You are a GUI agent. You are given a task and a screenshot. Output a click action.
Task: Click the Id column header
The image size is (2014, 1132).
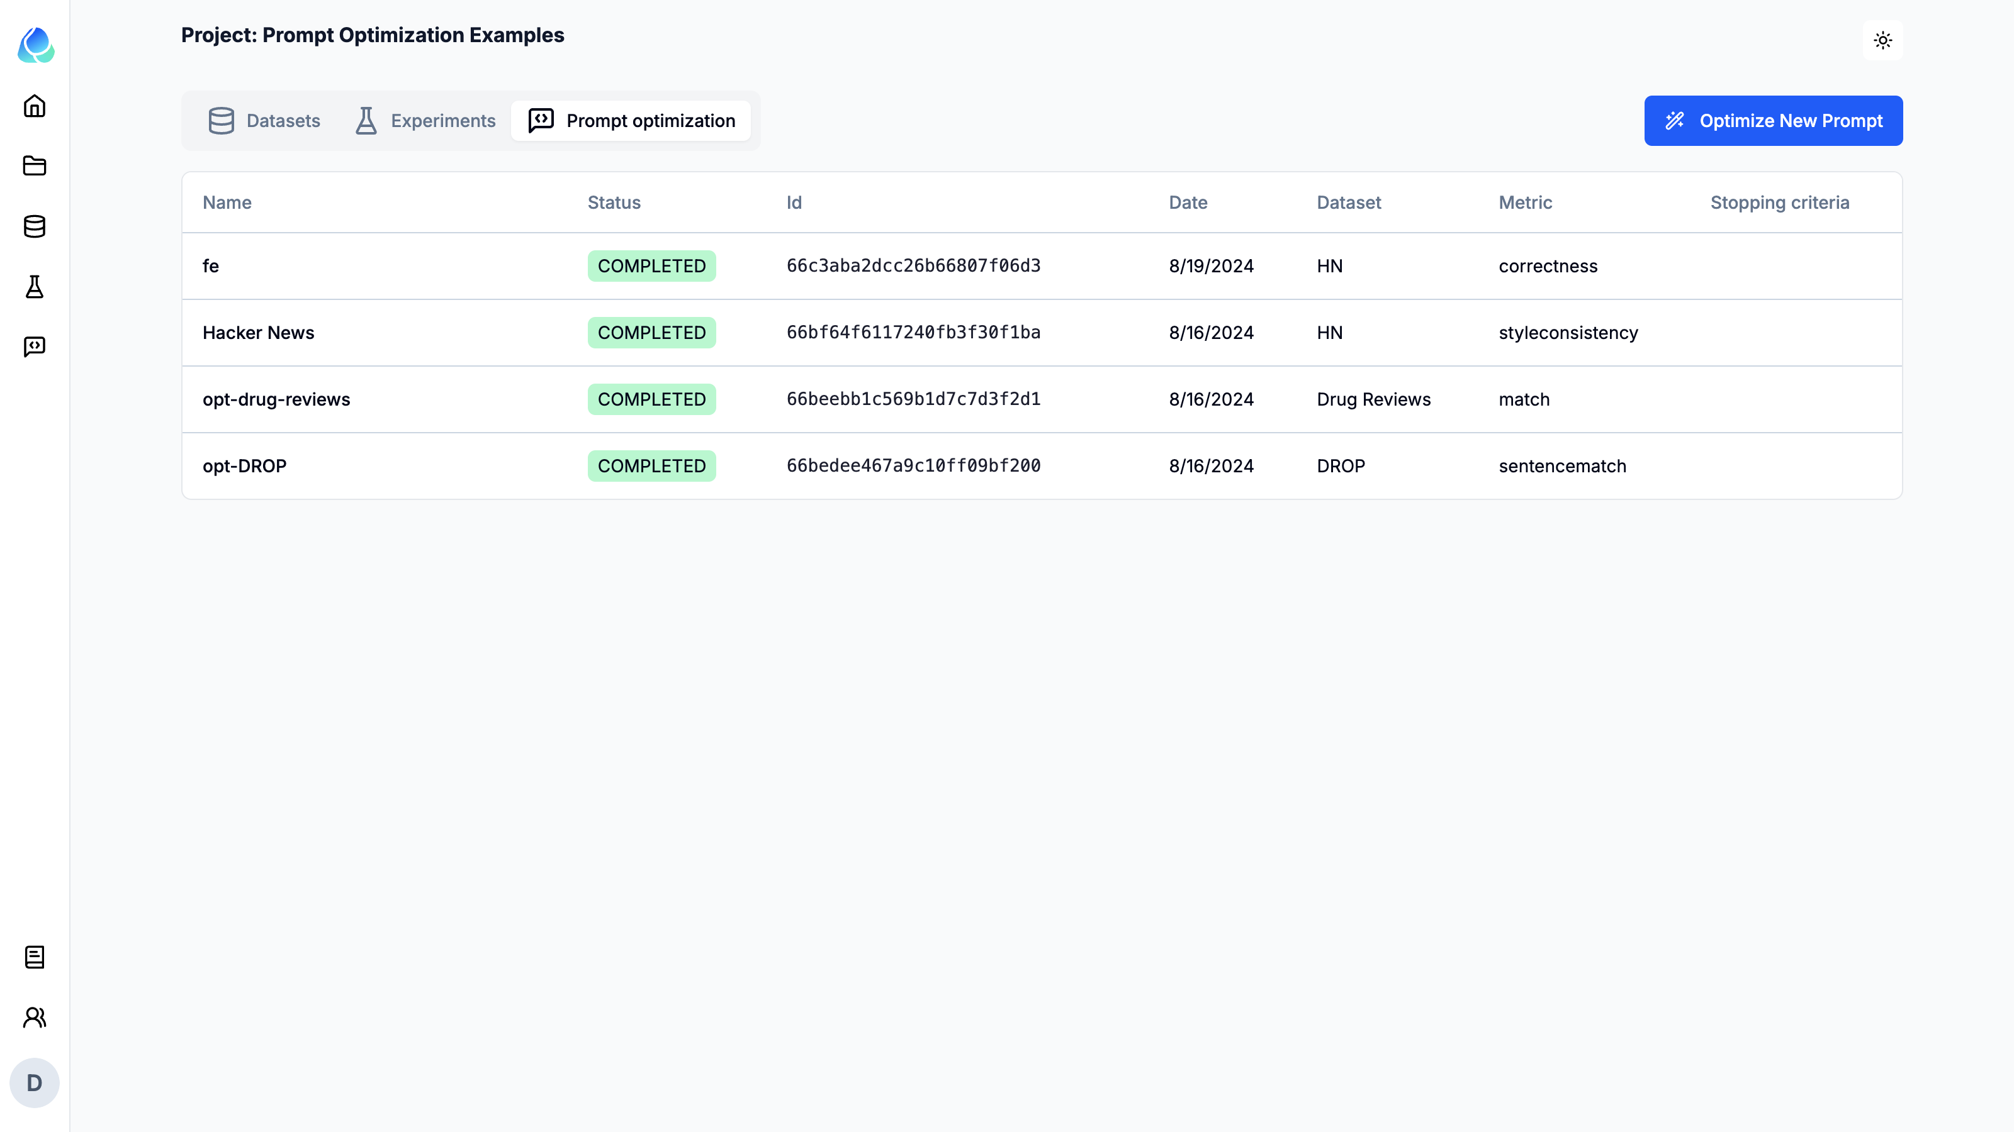coord(794,203)
